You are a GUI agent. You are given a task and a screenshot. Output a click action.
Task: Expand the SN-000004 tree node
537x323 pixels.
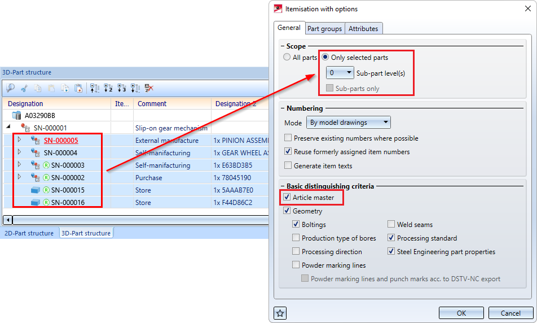click(20, 151)
